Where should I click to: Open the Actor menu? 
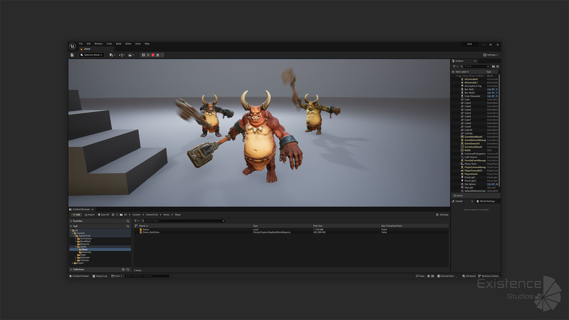(x=138, y=44)
